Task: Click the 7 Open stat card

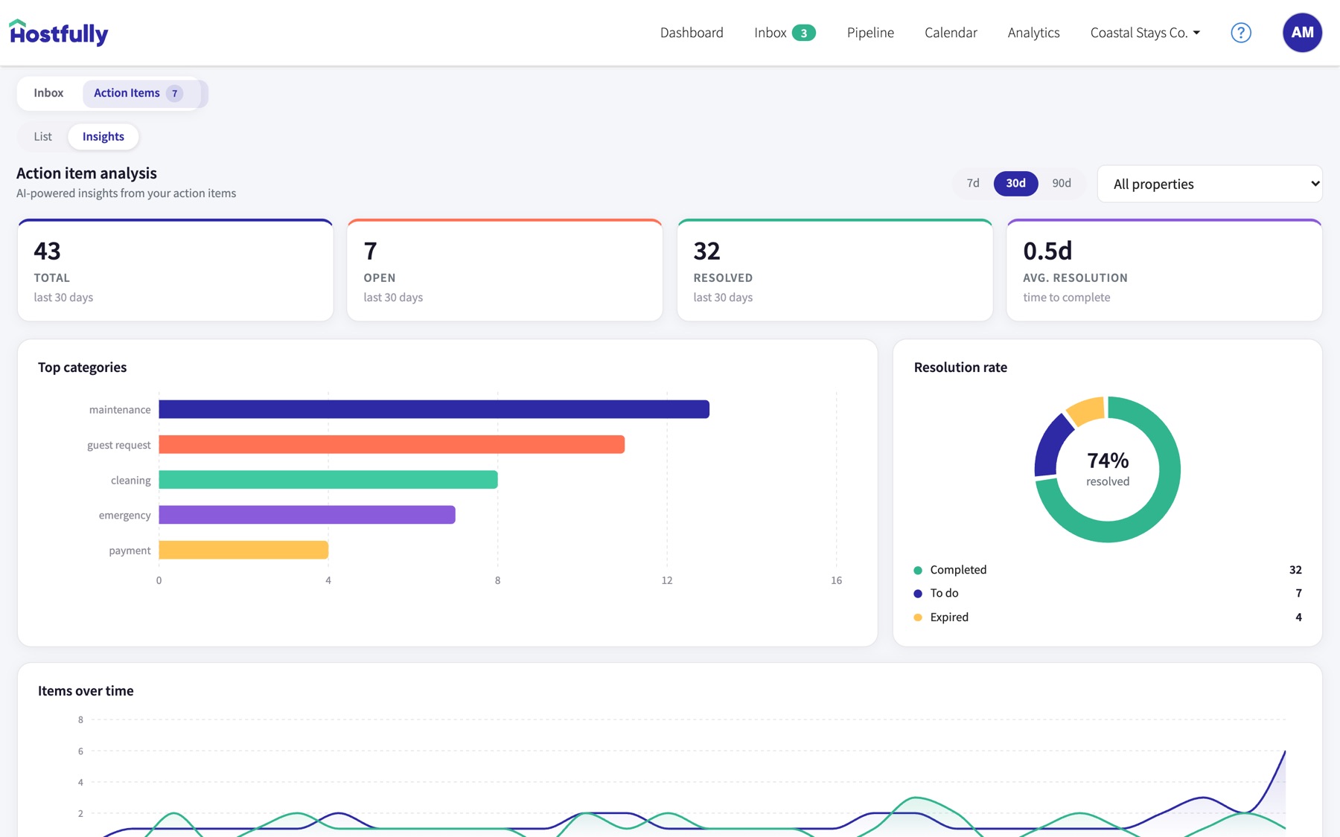Action: coord(505,270)
